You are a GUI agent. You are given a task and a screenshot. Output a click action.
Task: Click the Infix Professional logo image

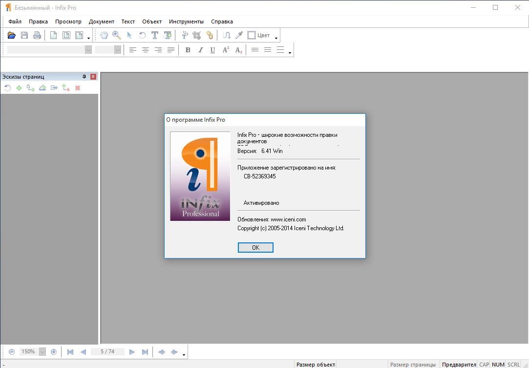200,176
